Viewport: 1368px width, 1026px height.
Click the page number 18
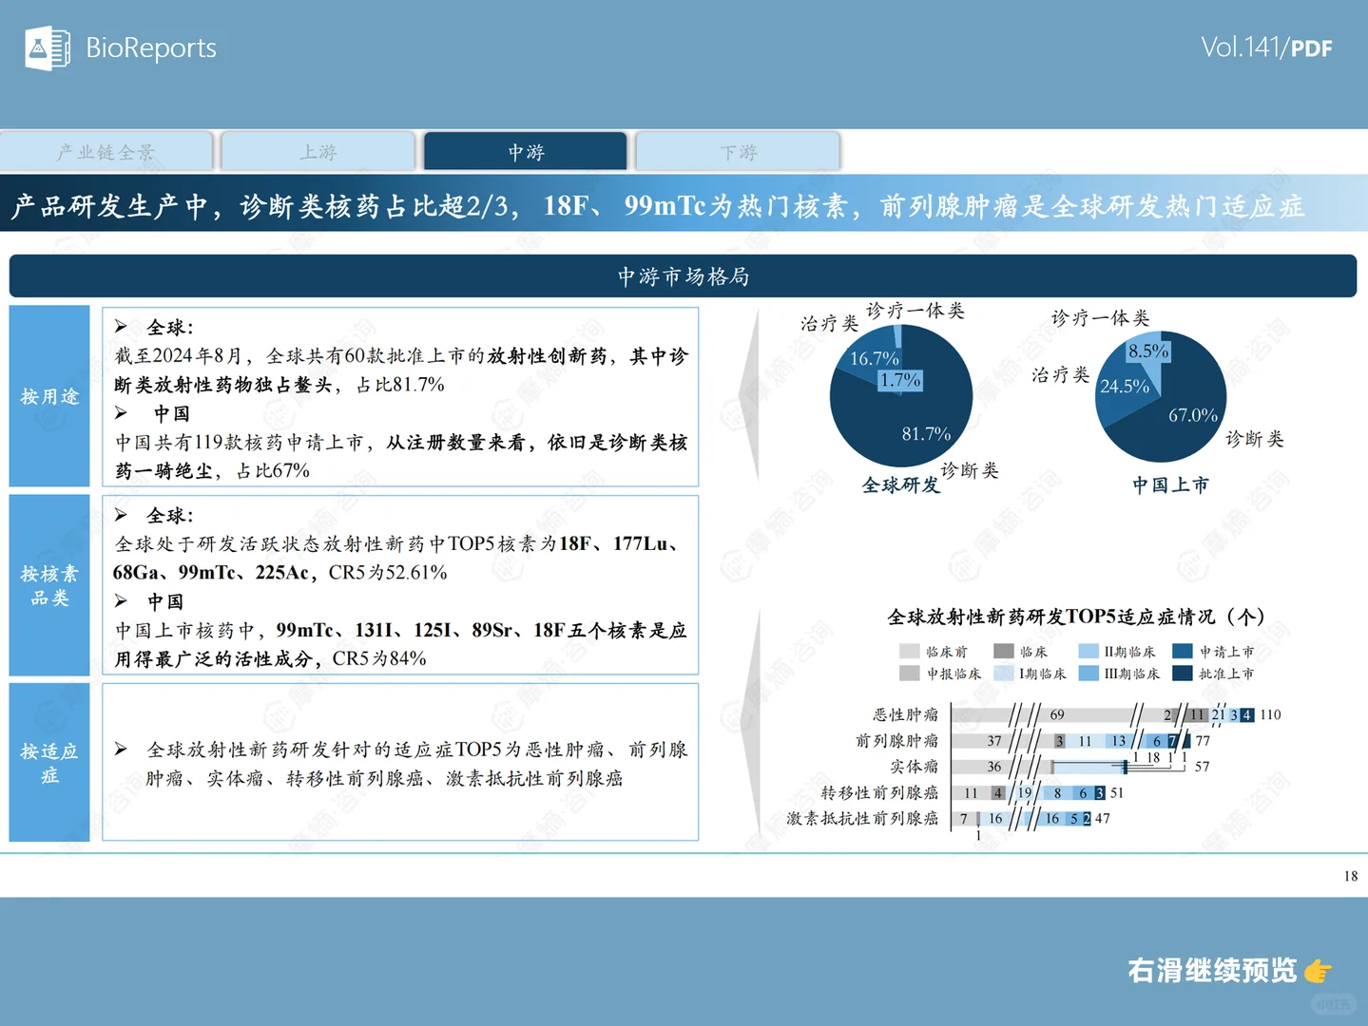[x=1351, y=876]
